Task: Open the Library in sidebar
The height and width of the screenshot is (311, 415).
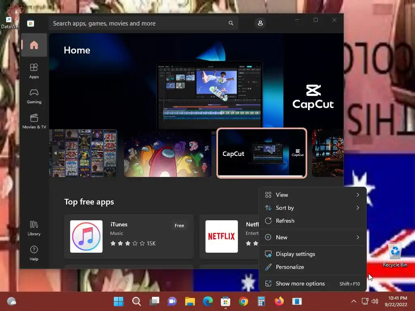Action: 34,228
